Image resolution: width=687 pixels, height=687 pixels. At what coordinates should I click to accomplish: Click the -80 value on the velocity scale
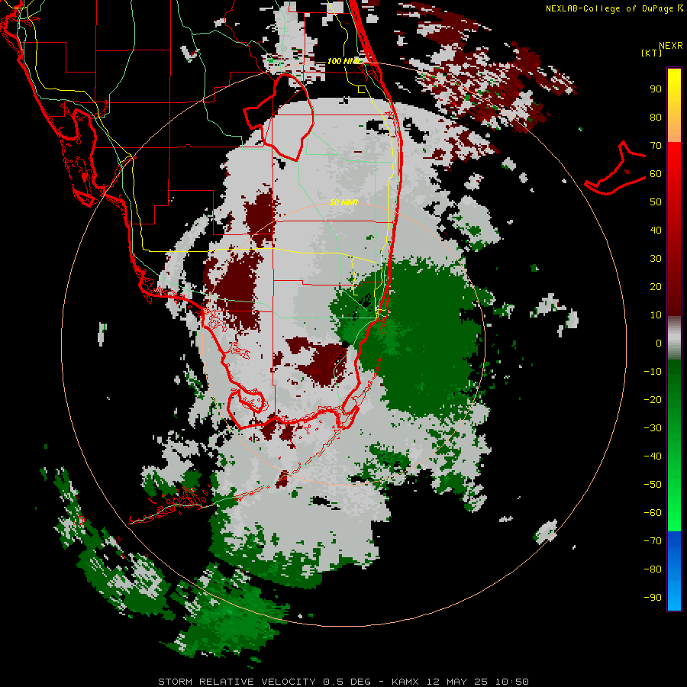653,569
